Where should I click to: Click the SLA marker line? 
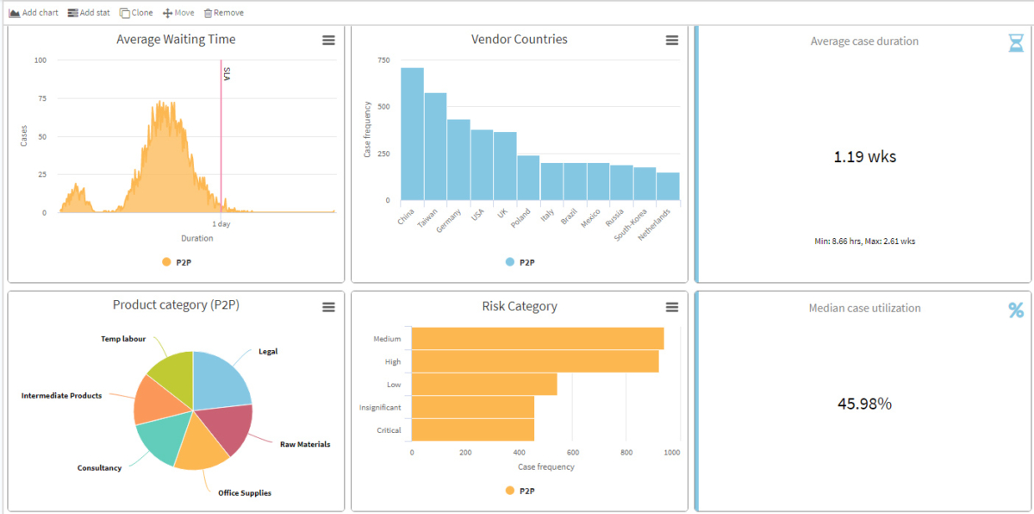click(221, 138)
